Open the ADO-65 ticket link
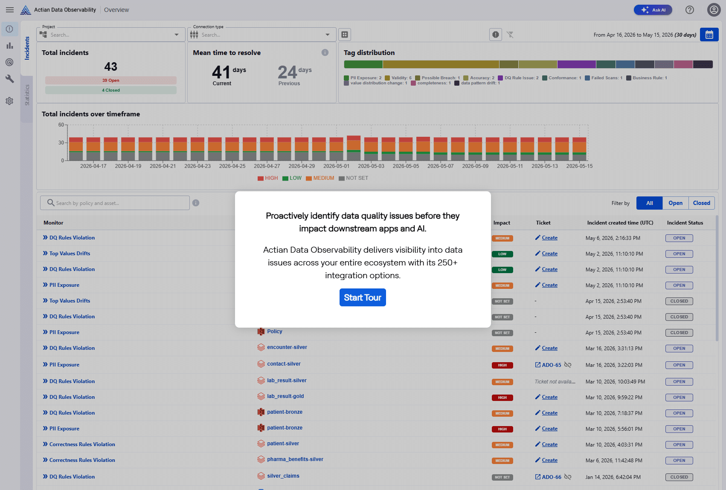The image size is (726, 490). 552,365
